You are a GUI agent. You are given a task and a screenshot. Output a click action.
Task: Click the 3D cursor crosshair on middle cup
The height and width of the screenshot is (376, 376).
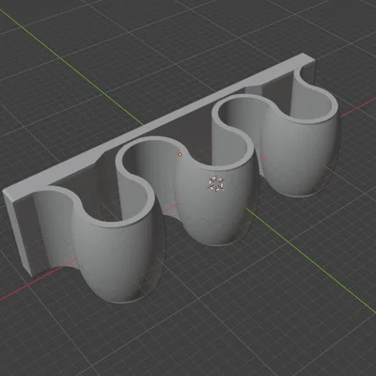click(x=216, y=183)
